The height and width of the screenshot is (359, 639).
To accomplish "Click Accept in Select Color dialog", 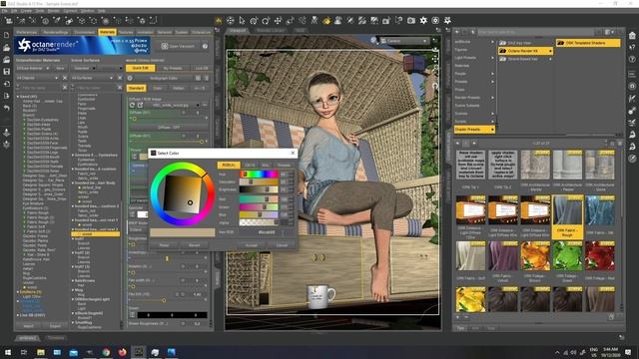I will 252,245.
